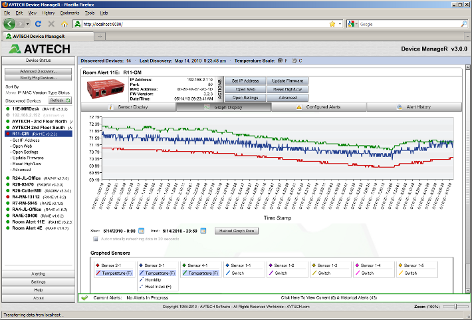
Task: Reload the page with the refresh icon
Action: pyautogui.click(x=38, y=24)
